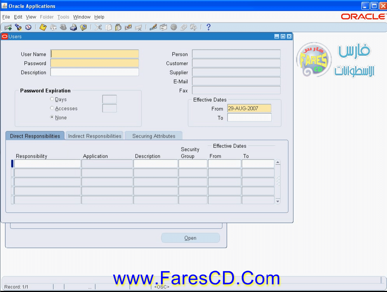Click the Fax field
This screenshot has width=387, height=292.
point(236,90)
